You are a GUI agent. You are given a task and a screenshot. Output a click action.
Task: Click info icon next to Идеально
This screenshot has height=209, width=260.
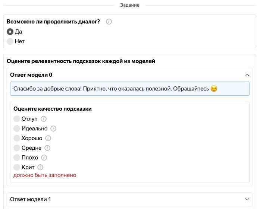click(53, 129)
